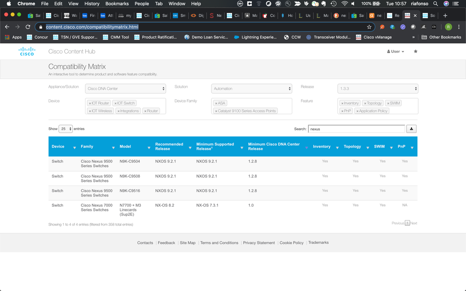Image resolution: width=466 pixels, height=291 pixels.
Task: Click the Feedback footer link
Action: 166,242
